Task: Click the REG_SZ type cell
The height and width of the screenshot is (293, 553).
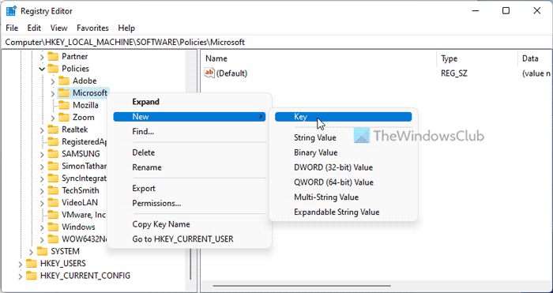Action: coord(454,73)
